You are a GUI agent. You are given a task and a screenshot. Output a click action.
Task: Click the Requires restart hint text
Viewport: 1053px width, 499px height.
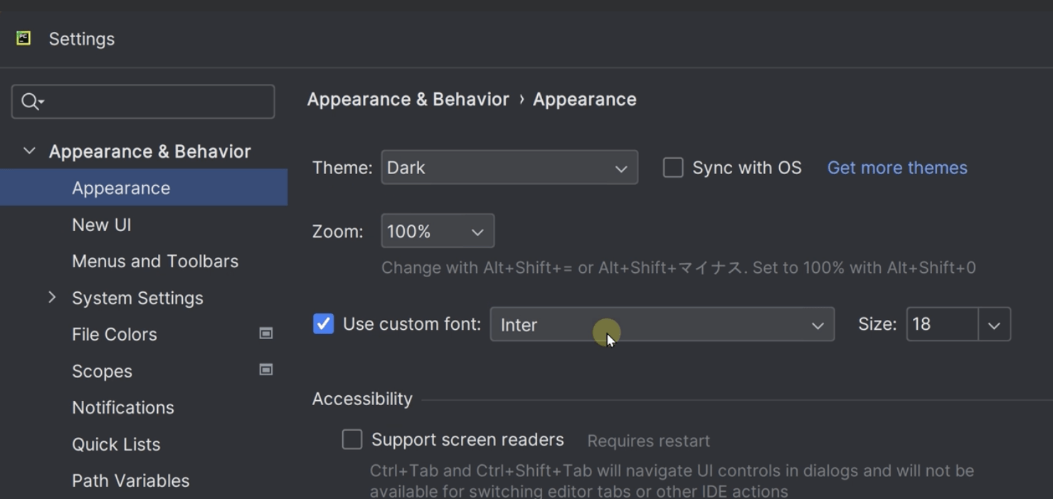[648, 441]
